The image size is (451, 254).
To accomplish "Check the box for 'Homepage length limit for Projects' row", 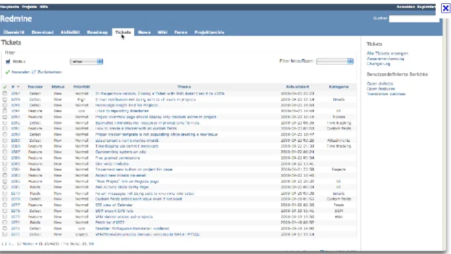I will [5, 105].
